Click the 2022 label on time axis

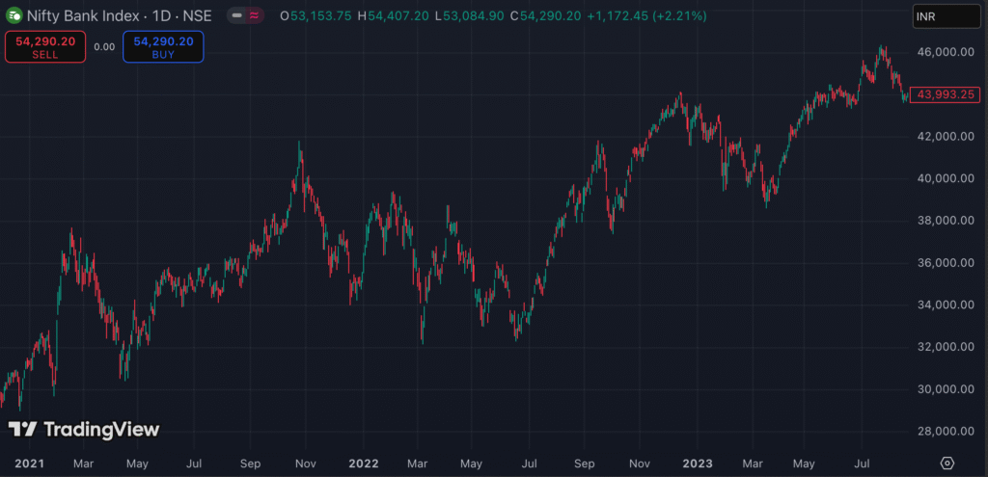click(x=364, y=464)
